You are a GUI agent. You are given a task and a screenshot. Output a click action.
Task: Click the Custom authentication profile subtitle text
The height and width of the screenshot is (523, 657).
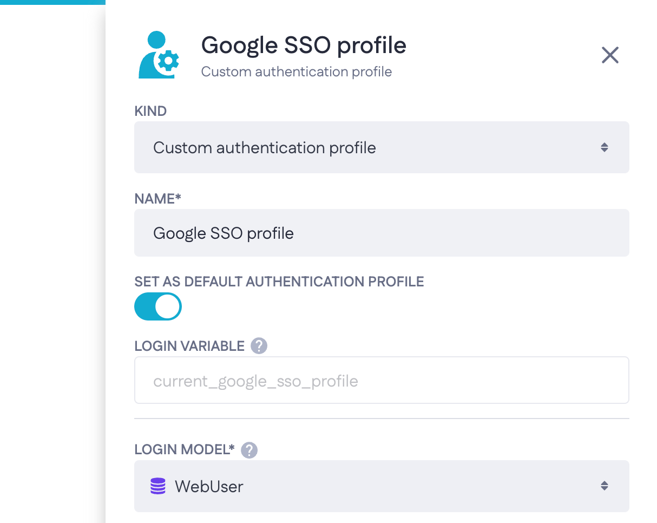pos(296,71)
